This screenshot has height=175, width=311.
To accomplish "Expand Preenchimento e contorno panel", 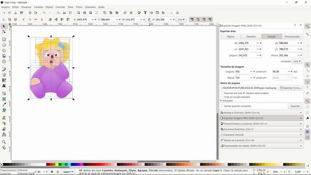I will (261, 123).
